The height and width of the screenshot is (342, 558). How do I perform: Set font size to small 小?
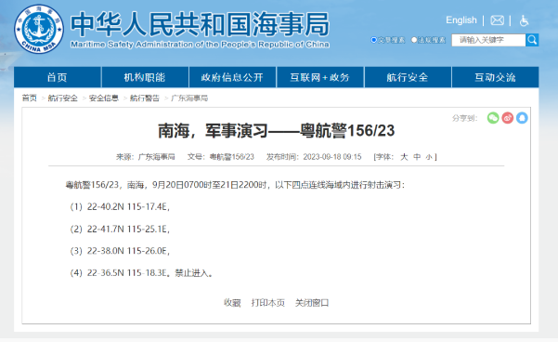[x=429, y=157]
